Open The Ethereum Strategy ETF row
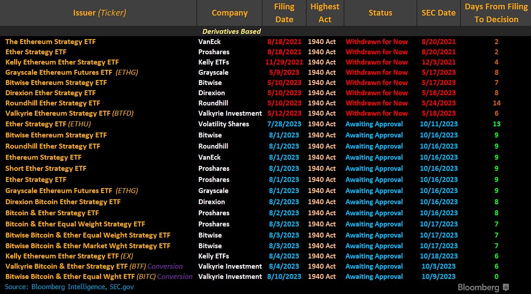 (x=50, y=42)
